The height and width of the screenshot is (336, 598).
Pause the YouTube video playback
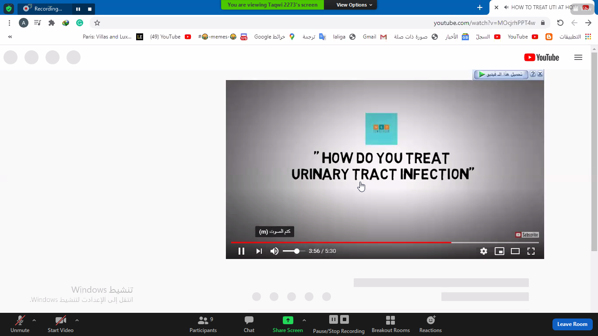[241, 251]
